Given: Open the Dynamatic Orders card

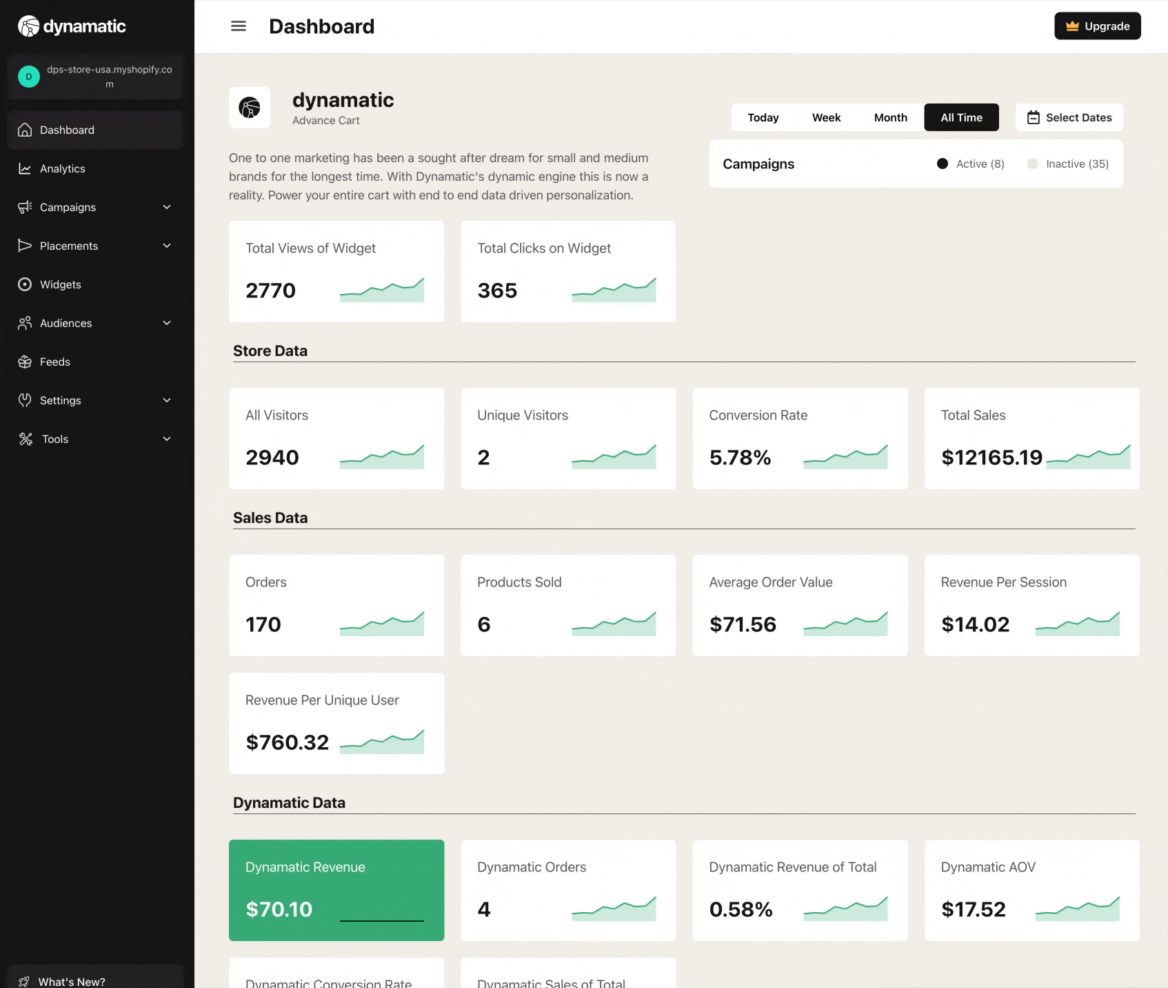Looking at the screenshot, I should [x=568, y=890].
